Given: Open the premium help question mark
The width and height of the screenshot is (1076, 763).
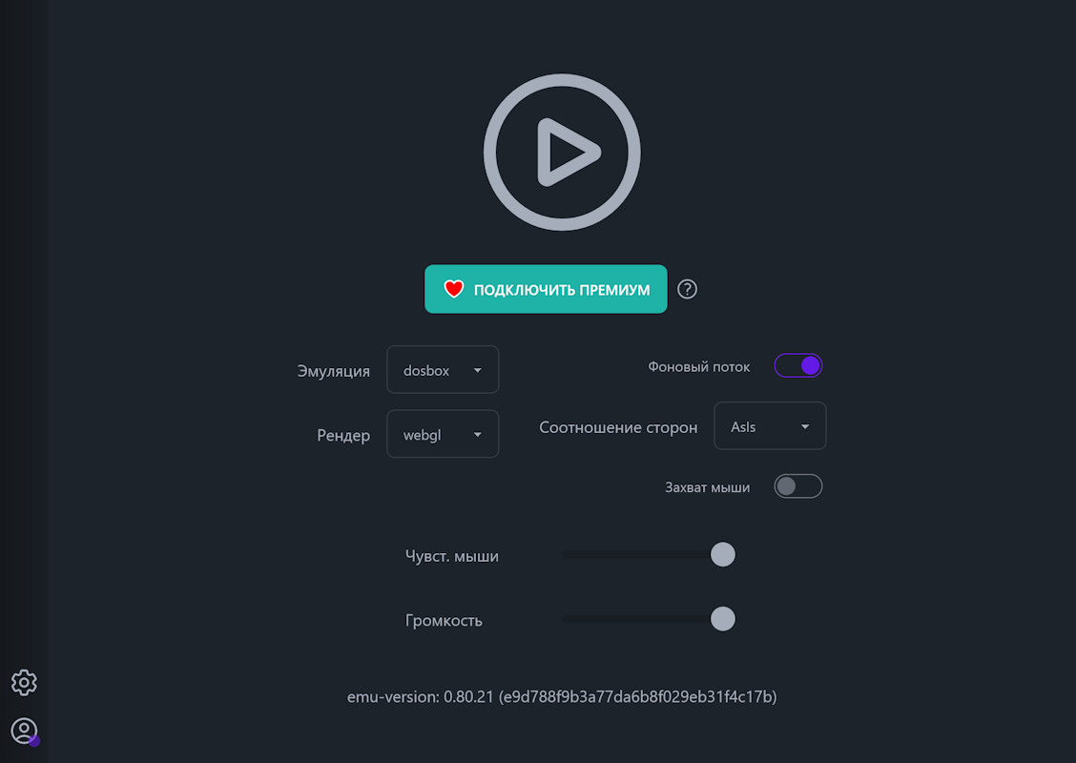Looking at the screenshot, I should pyautogui.click(x=687, y=289).
